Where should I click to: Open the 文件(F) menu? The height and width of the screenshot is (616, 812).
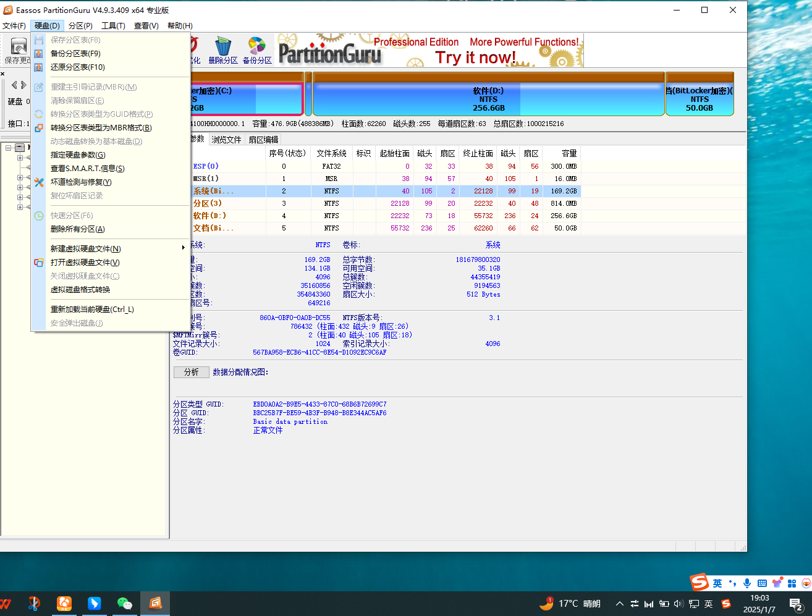pos(14,26)
